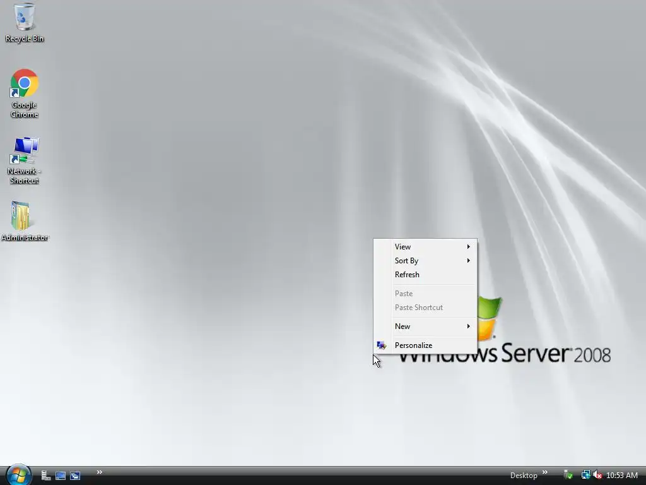
Task: Click the Administrator label text
Action: (25, 237)
